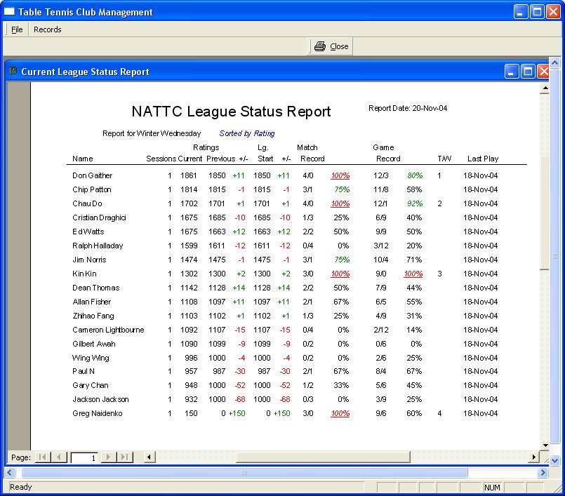Select the name Wing Wing
The width and height of the screenshot is (565, 496).
pyautogui.click(x=91, y=358)
